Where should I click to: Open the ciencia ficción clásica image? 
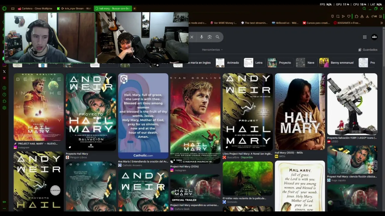coord(352,160)
